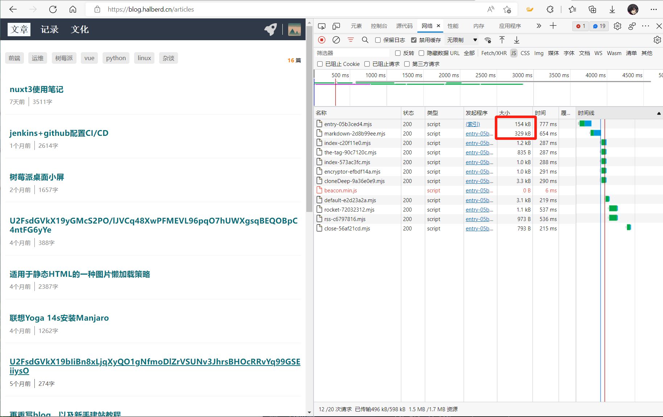Check the 第三方请求 checkbox
The image size is (663, 417).
pyautogui.click(x=407, y=64)
